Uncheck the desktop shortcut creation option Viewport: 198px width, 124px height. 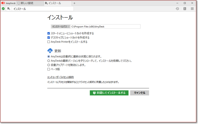tap(49, 38)
